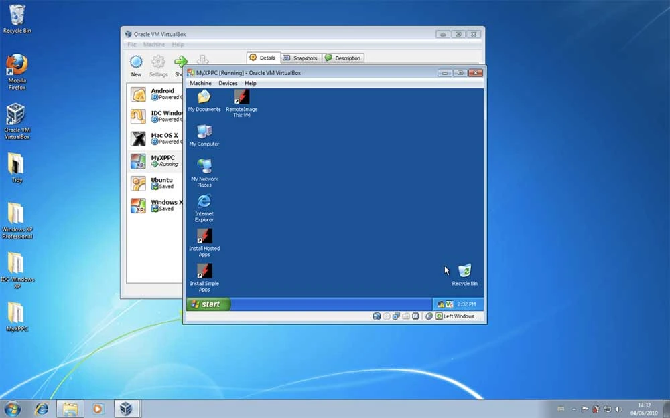Viewport: 670px width, 418px height.
Task: Open the File menu in VirtualBox Manager
Action: pos(131,44)
